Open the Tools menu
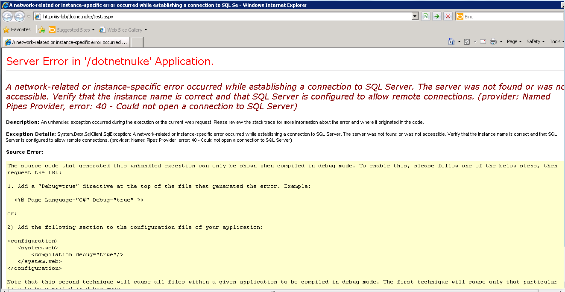The image size is (565, 292). click(557, 41)
